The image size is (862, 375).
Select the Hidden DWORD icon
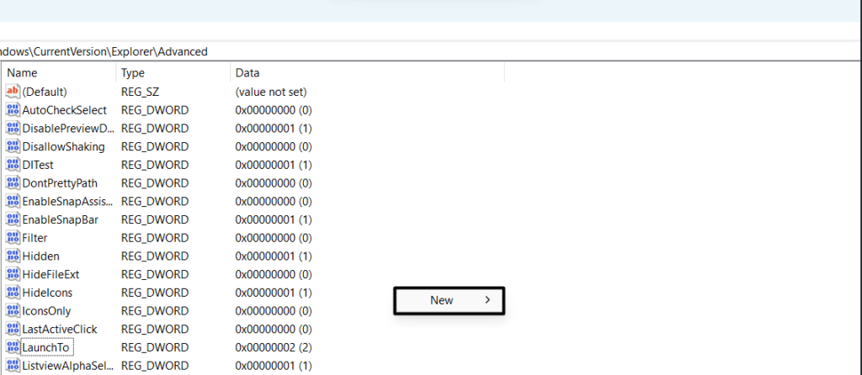12,256
